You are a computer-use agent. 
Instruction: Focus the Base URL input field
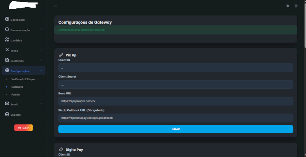coord(176,101)
